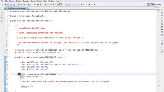Click the Search flashlight toolbar icon

coord(51,5)
